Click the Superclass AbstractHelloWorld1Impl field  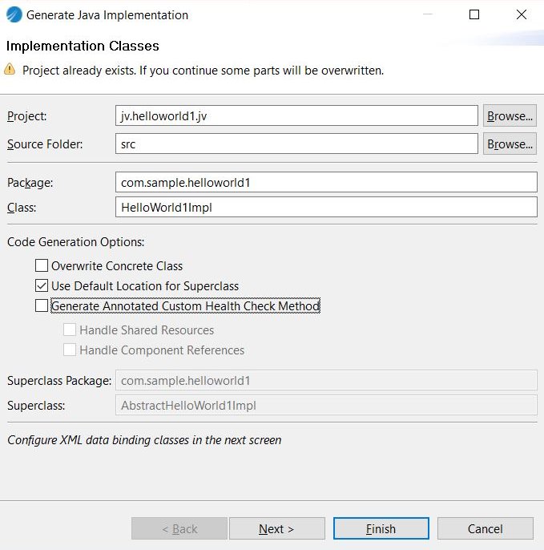(x=326, y=405)
